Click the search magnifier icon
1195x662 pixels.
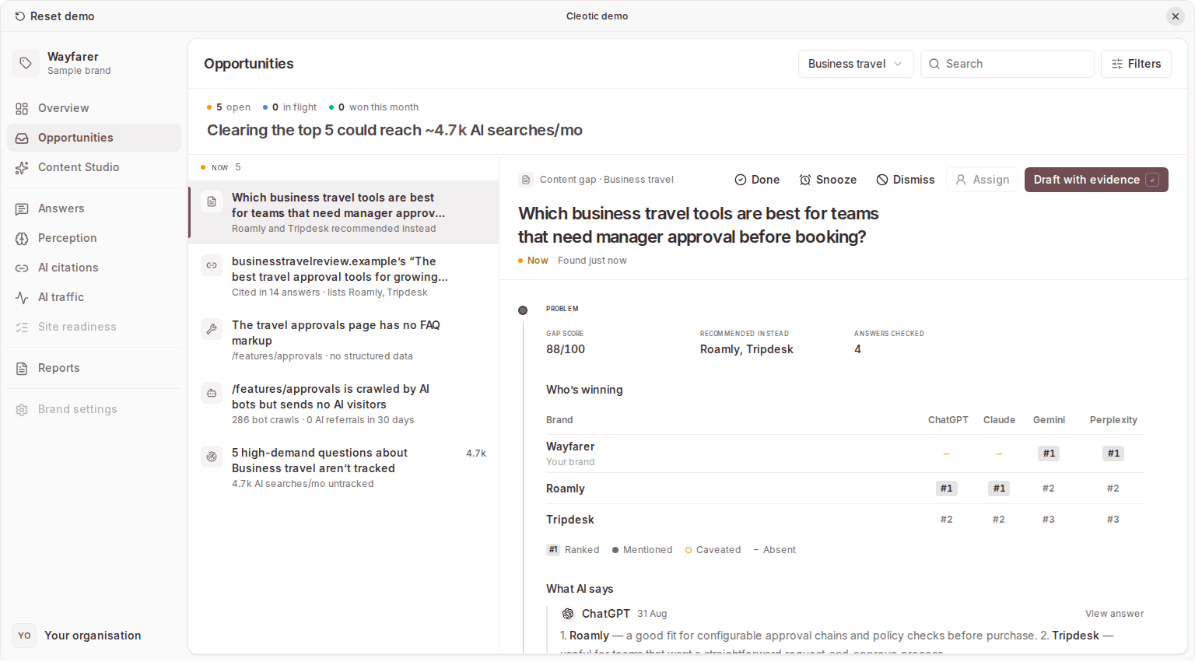point(934,64)
